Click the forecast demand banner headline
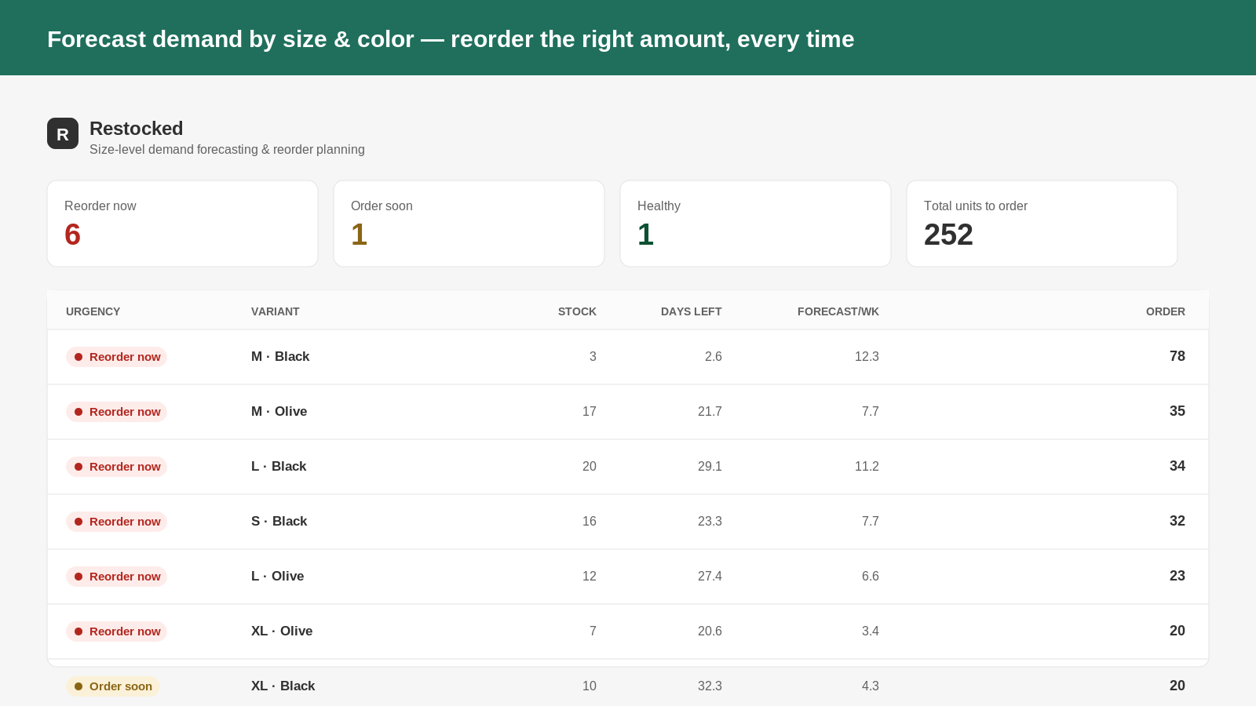The image size is (1256, 706). [451, 39]
